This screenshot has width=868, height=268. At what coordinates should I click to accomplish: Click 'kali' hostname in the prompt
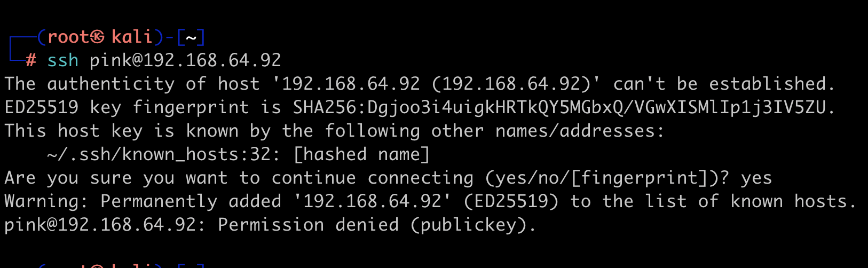[132, 37]
